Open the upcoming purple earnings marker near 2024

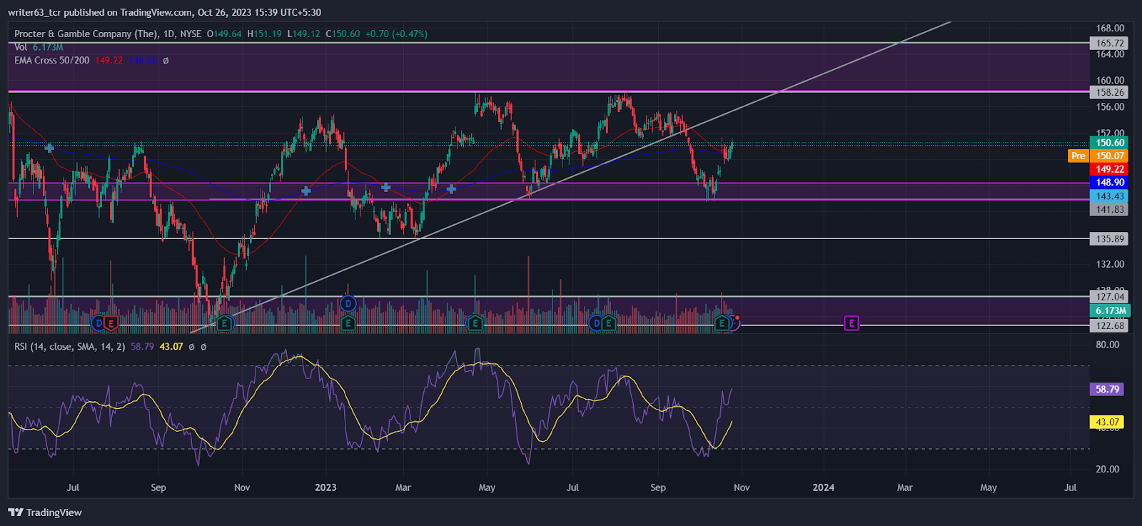[x=851, y=323]
